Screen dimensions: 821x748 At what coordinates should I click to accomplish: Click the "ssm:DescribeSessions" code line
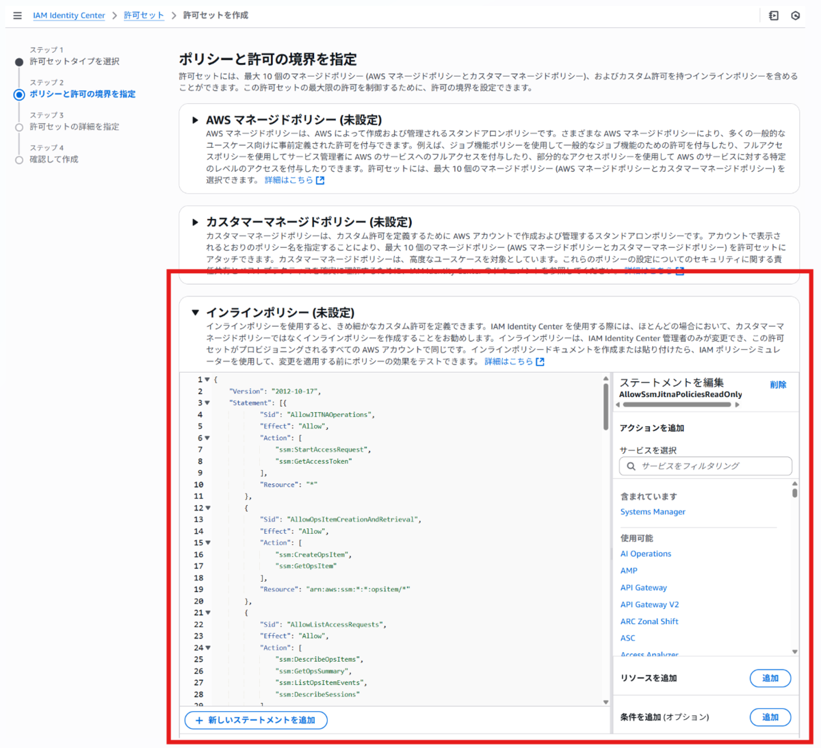[x=317, y=695]
